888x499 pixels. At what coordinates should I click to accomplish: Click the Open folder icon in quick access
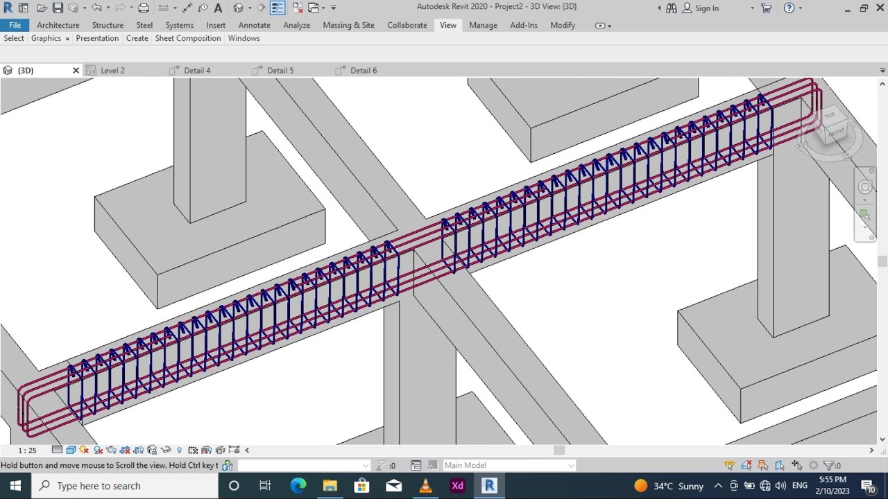[42, 8]
